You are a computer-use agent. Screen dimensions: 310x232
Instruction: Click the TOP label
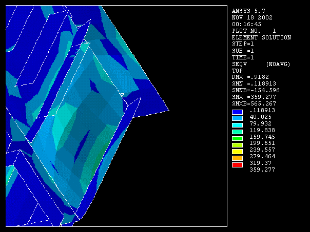tap(237, 71)
